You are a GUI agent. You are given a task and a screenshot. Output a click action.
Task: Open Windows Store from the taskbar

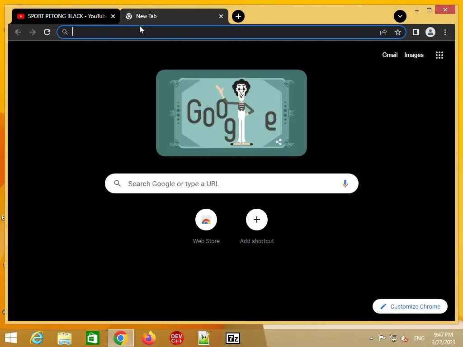(92, 338)
